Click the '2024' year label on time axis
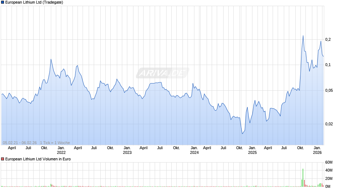The height and width of the screenshot is (190, 339). 194,152
